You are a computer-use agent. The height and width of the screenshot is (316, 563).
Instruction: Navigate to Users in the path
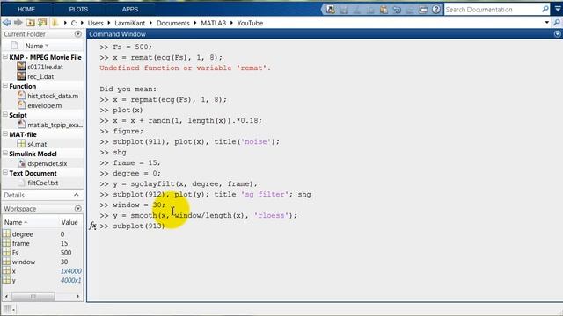[96, 23]
